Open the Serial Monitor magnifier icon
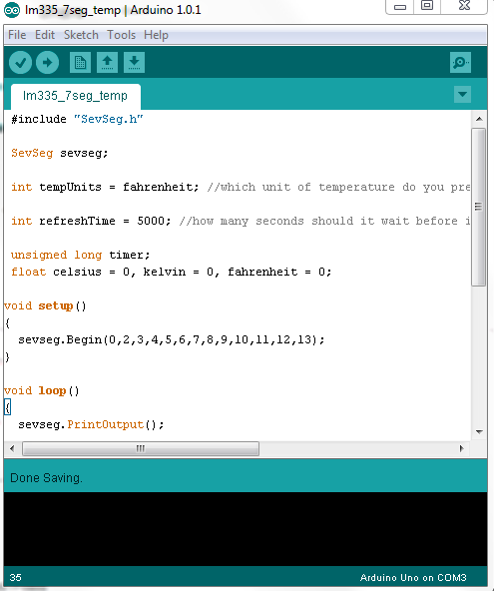This screenshot has height=591, width=494. point(460,62)
